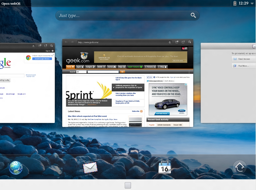The image size is (256, 190).
Task: Dismiss the Chrome promo with X
Action: (53, 54)
